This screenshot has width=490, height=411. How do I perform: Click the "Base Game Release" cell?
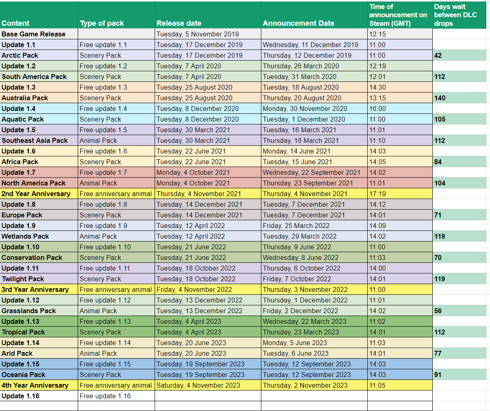point(39,34)
